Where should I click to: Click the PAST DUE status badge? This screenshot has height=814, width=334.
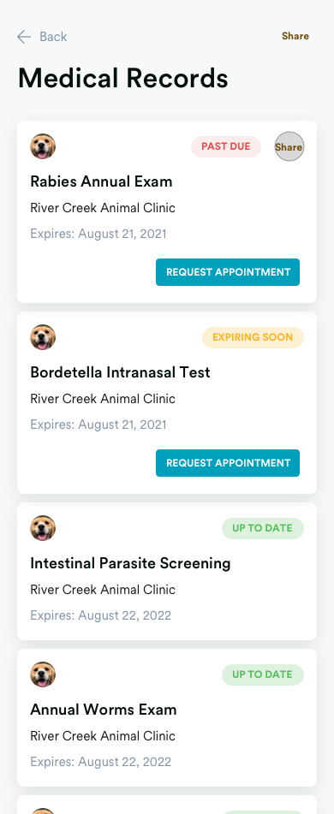(226, 146)
